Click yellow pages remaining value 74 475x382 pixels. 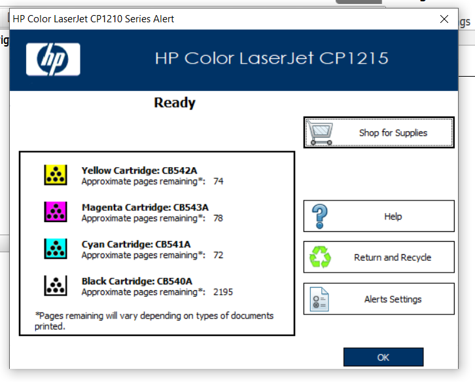pyautogui.click(x=218, y=181)
